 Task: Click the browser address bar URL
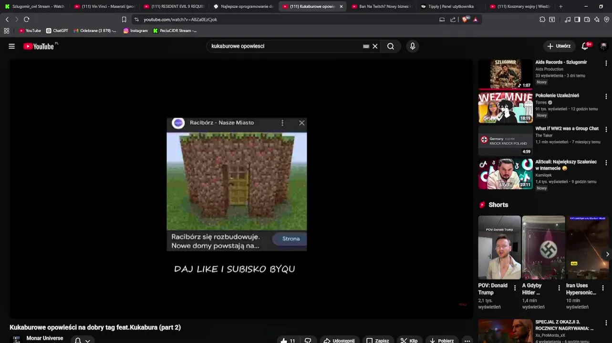click(x=180, y=20)
